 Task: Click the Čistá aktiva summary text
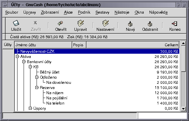click(37, 37)
